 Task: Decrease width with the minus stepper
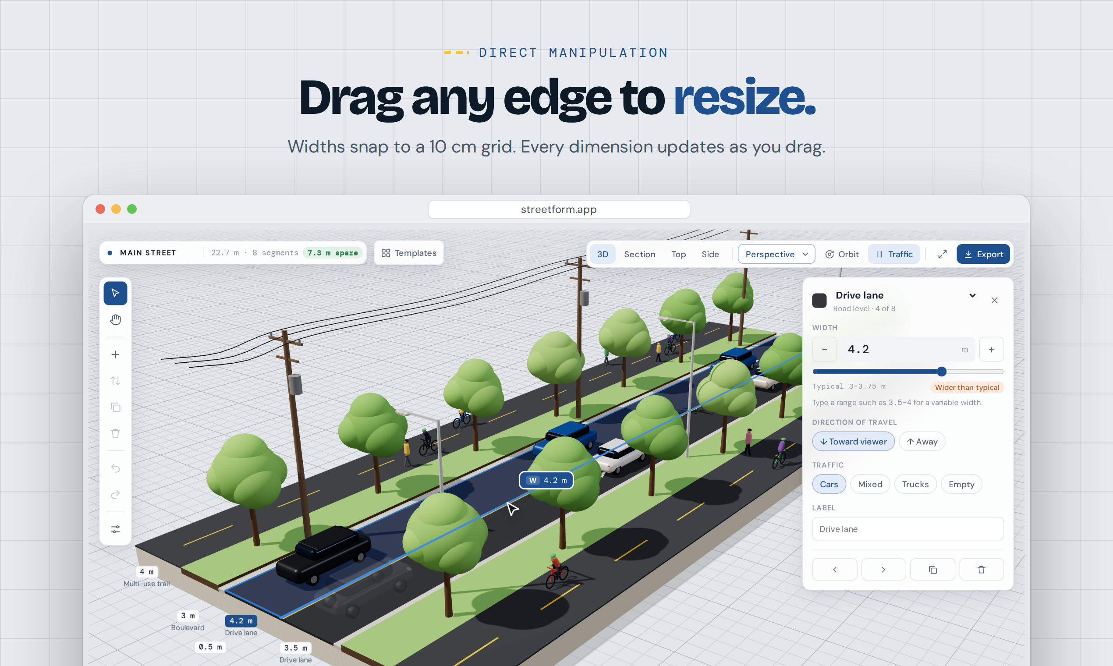[x=824, y=349]
